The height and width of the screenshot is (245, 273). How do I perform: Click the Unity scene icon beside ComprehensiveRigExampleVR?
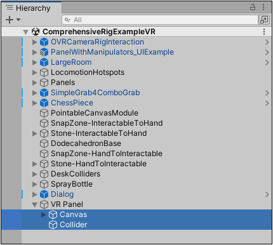pos(36,32)
